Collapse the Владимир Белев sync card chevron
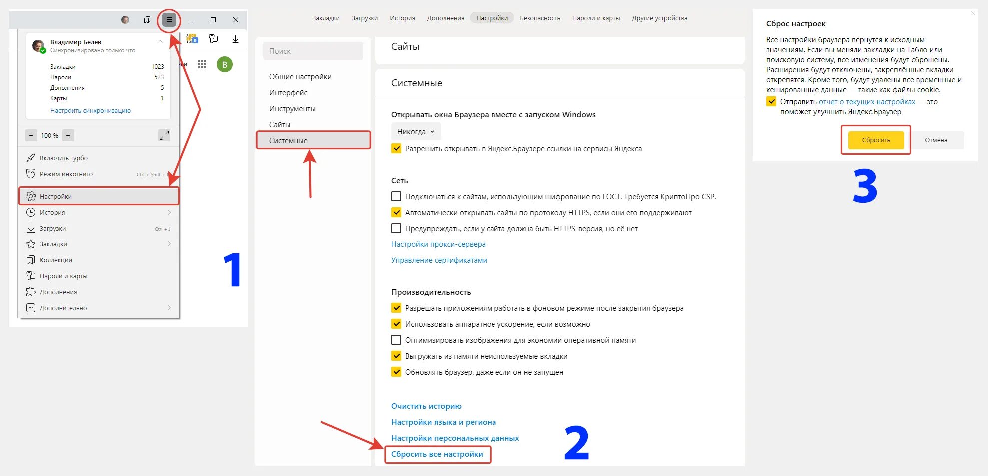This screenshot has height=476, width=988. 160,42
